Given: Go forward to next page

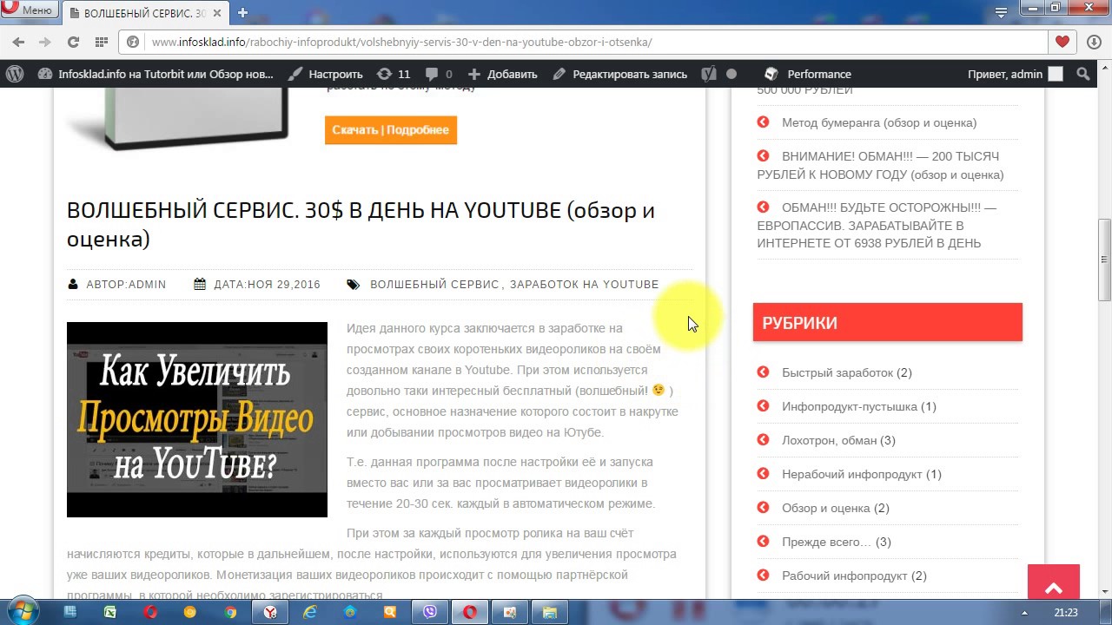Looking at the screenshot, I should (45, 42).
